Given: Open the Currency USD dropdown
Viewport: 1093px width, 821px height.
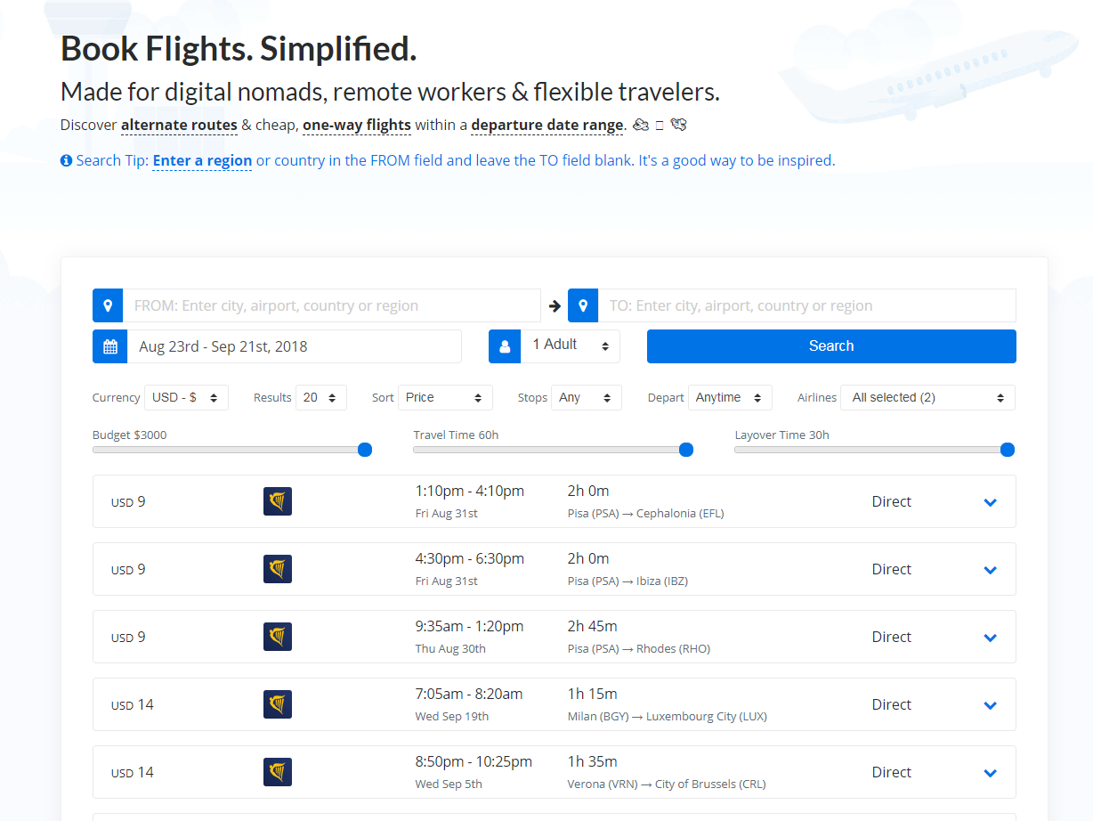Looking at the screenshot, I should click(186, 398).
